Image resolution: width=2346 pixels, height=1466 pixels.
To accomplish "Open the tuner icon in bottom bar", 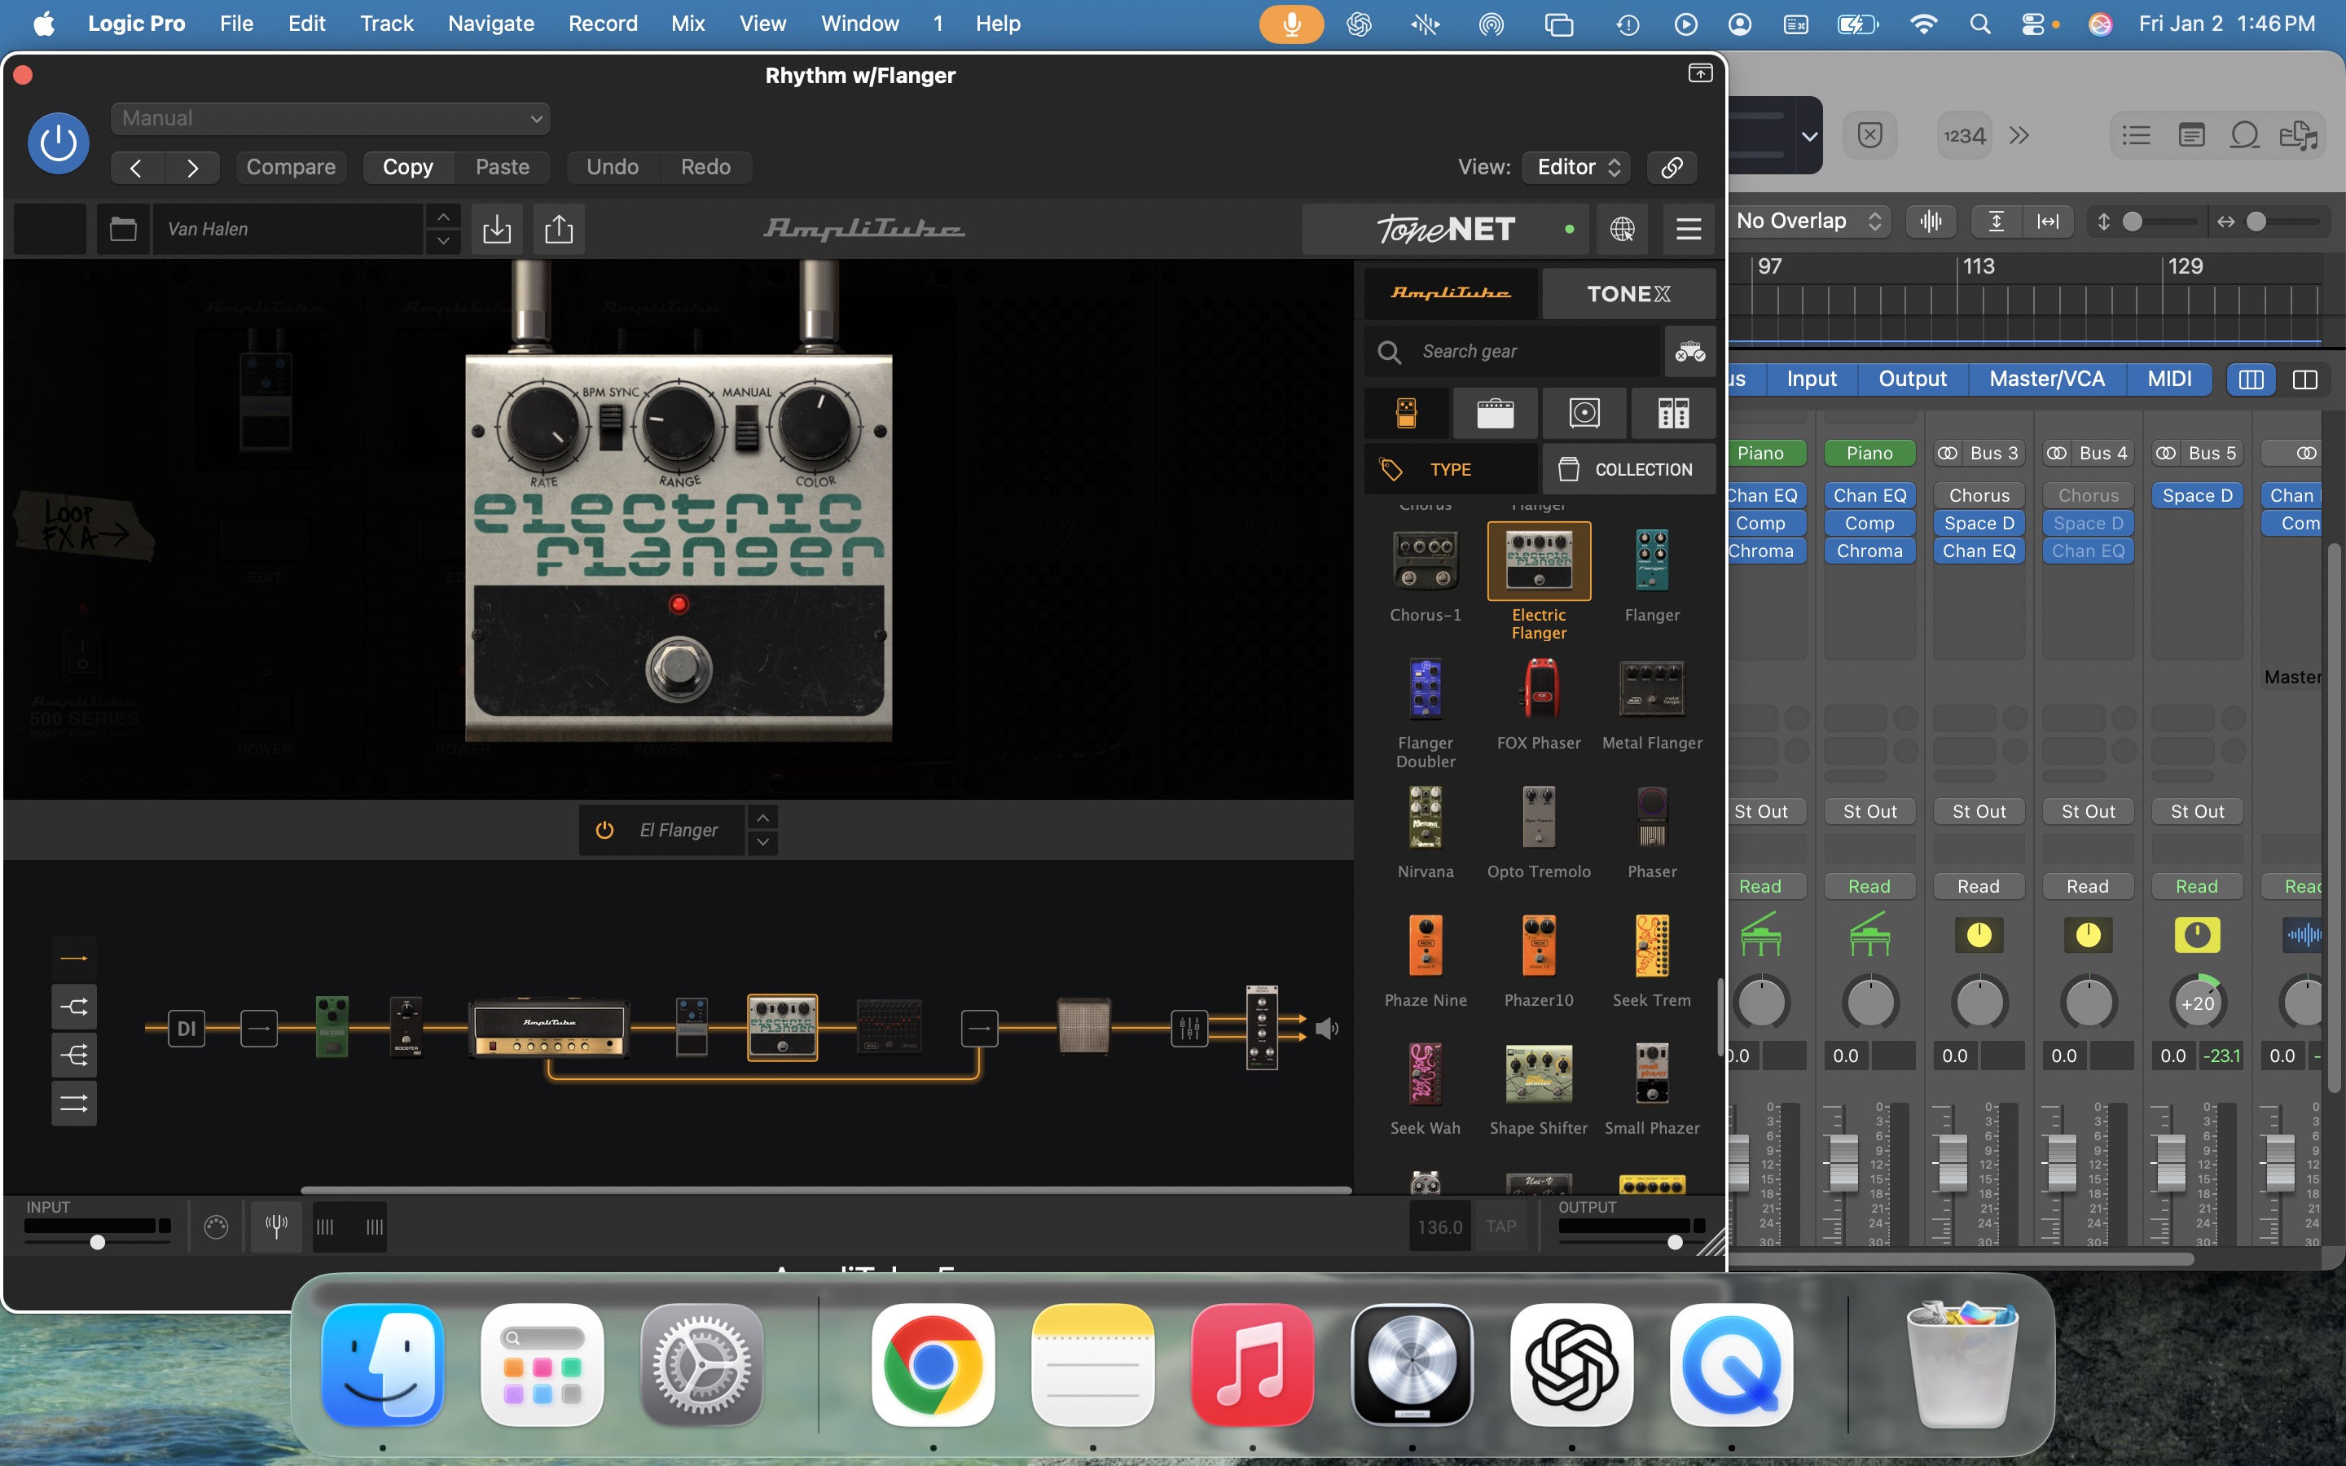I will tap(276, 1227).
